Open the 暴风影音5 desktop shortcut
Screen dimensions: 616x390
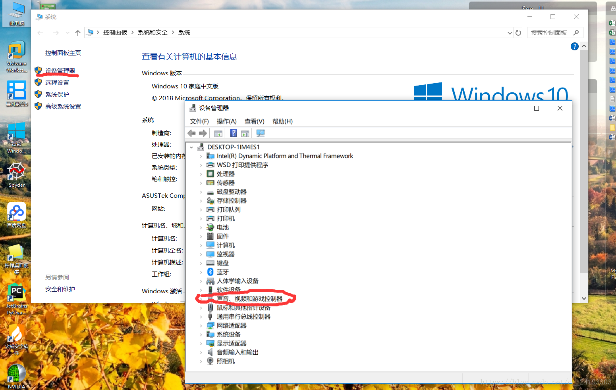[17, 94]
